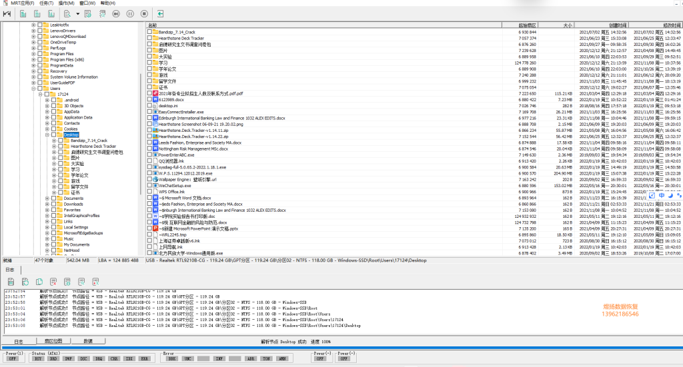Expand the Downloads tree node
The height and width of the screenshot is (367, 683).
[47, 204]
